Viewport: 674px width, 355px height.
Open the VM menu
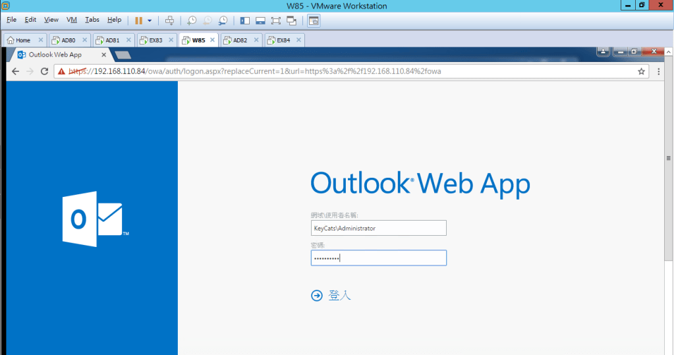pos(72,20)
